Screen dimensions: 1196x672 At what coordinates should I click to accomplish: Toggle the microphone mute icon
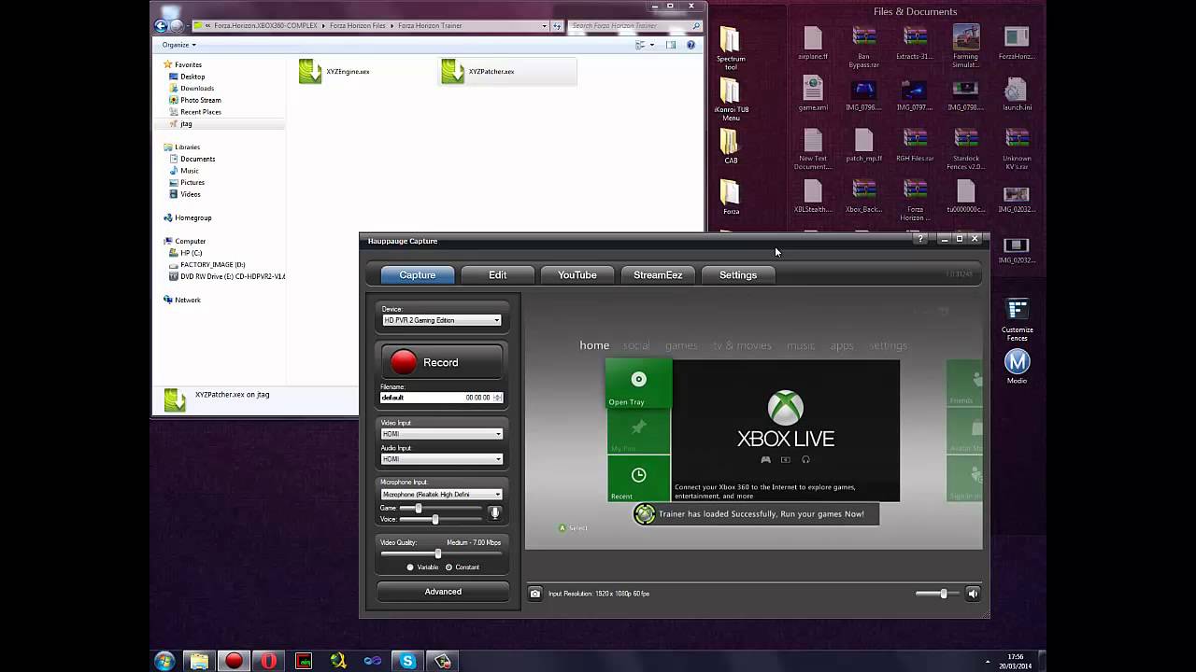495,512
